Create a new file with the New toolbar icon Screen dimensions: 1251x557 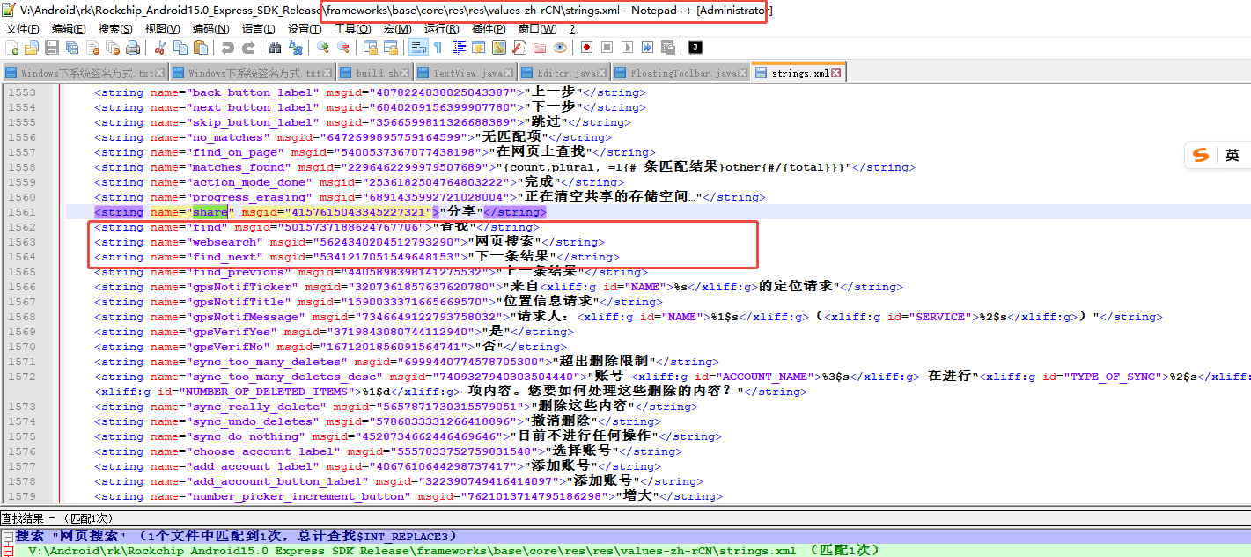(x=11, y=47)
